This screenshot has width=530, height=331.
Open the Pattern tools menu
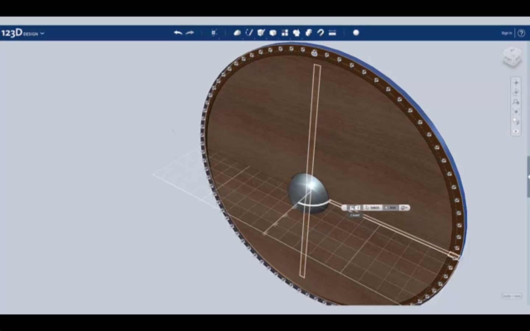coord(285,33)
